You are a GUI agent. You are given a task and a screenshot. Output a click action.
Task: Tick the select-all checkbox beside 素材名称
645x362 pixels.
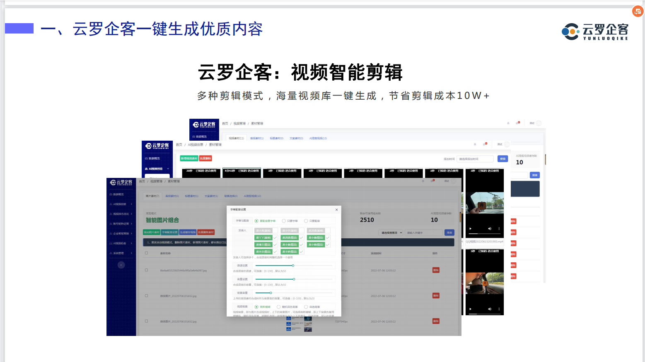(146, 253)
